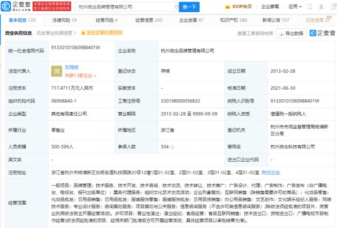Select registered capital 717.4711万元人民币

click(x=72, y=88)
